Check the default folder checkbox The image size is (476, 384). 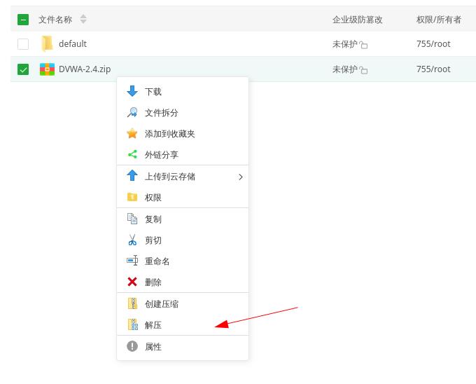point(23,44)
